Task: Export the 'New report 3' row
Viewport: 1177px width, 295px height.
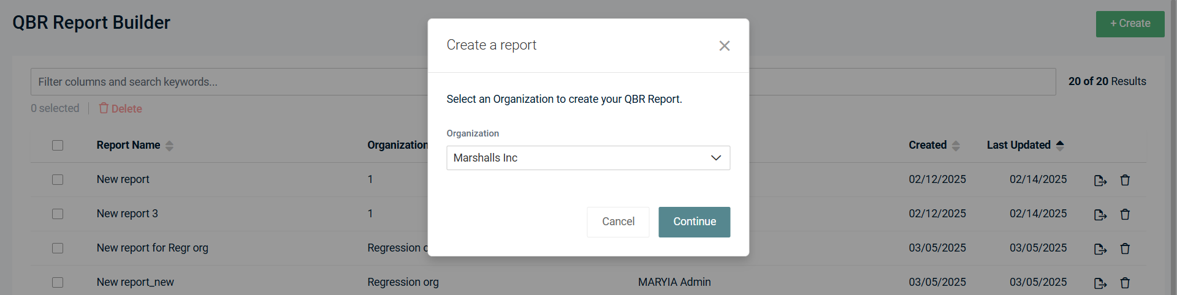Action: tap(1100, 215)
